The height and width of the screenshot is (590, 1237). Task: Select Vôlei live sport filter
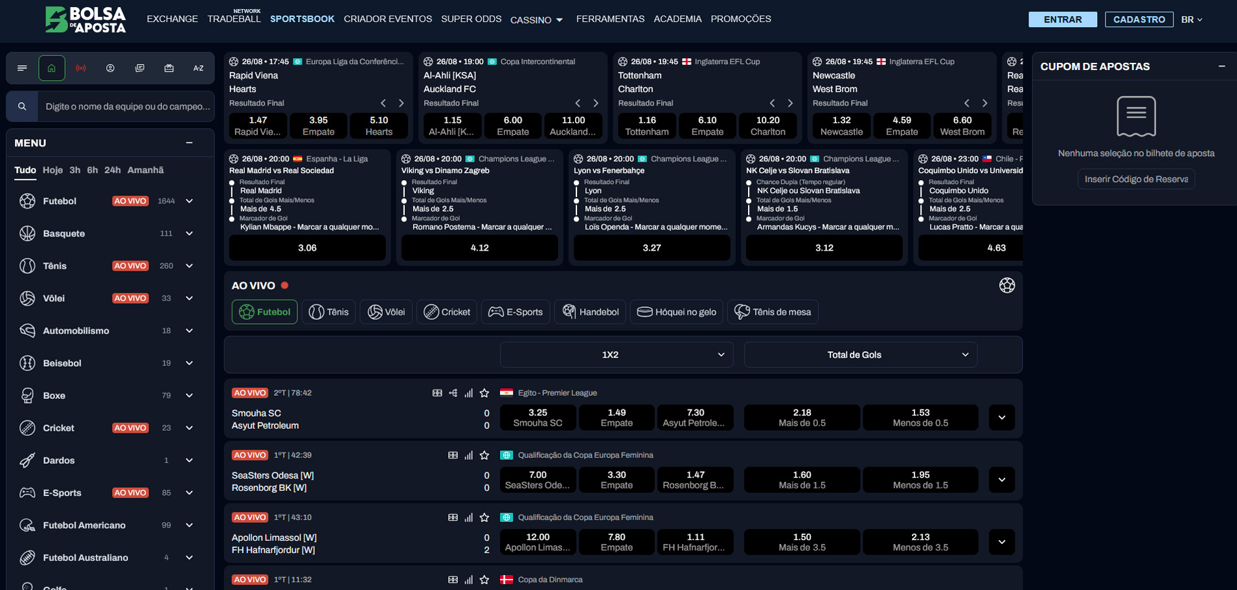point(386,312)
